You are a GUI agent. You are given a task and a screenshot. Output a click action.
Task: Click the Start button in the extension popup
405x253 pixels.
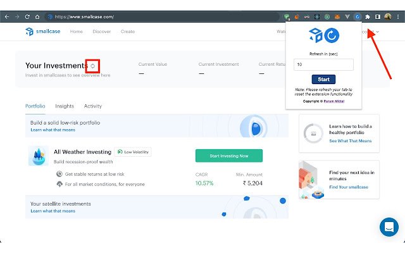[x=323, y=80]
